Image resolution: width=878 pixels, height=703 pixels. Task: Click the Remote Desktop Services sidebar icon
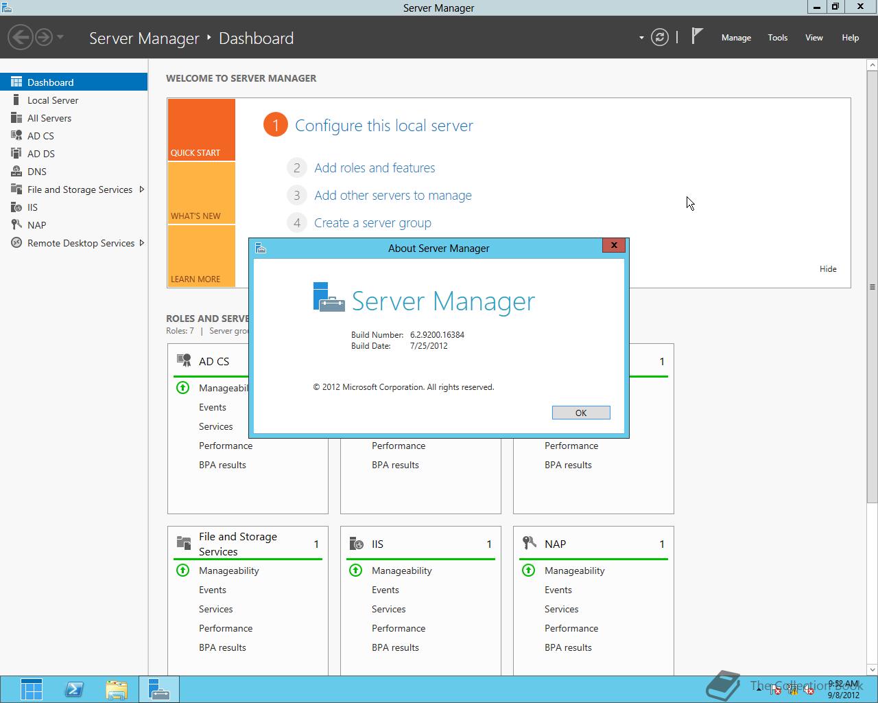click(x=16, y=242)
